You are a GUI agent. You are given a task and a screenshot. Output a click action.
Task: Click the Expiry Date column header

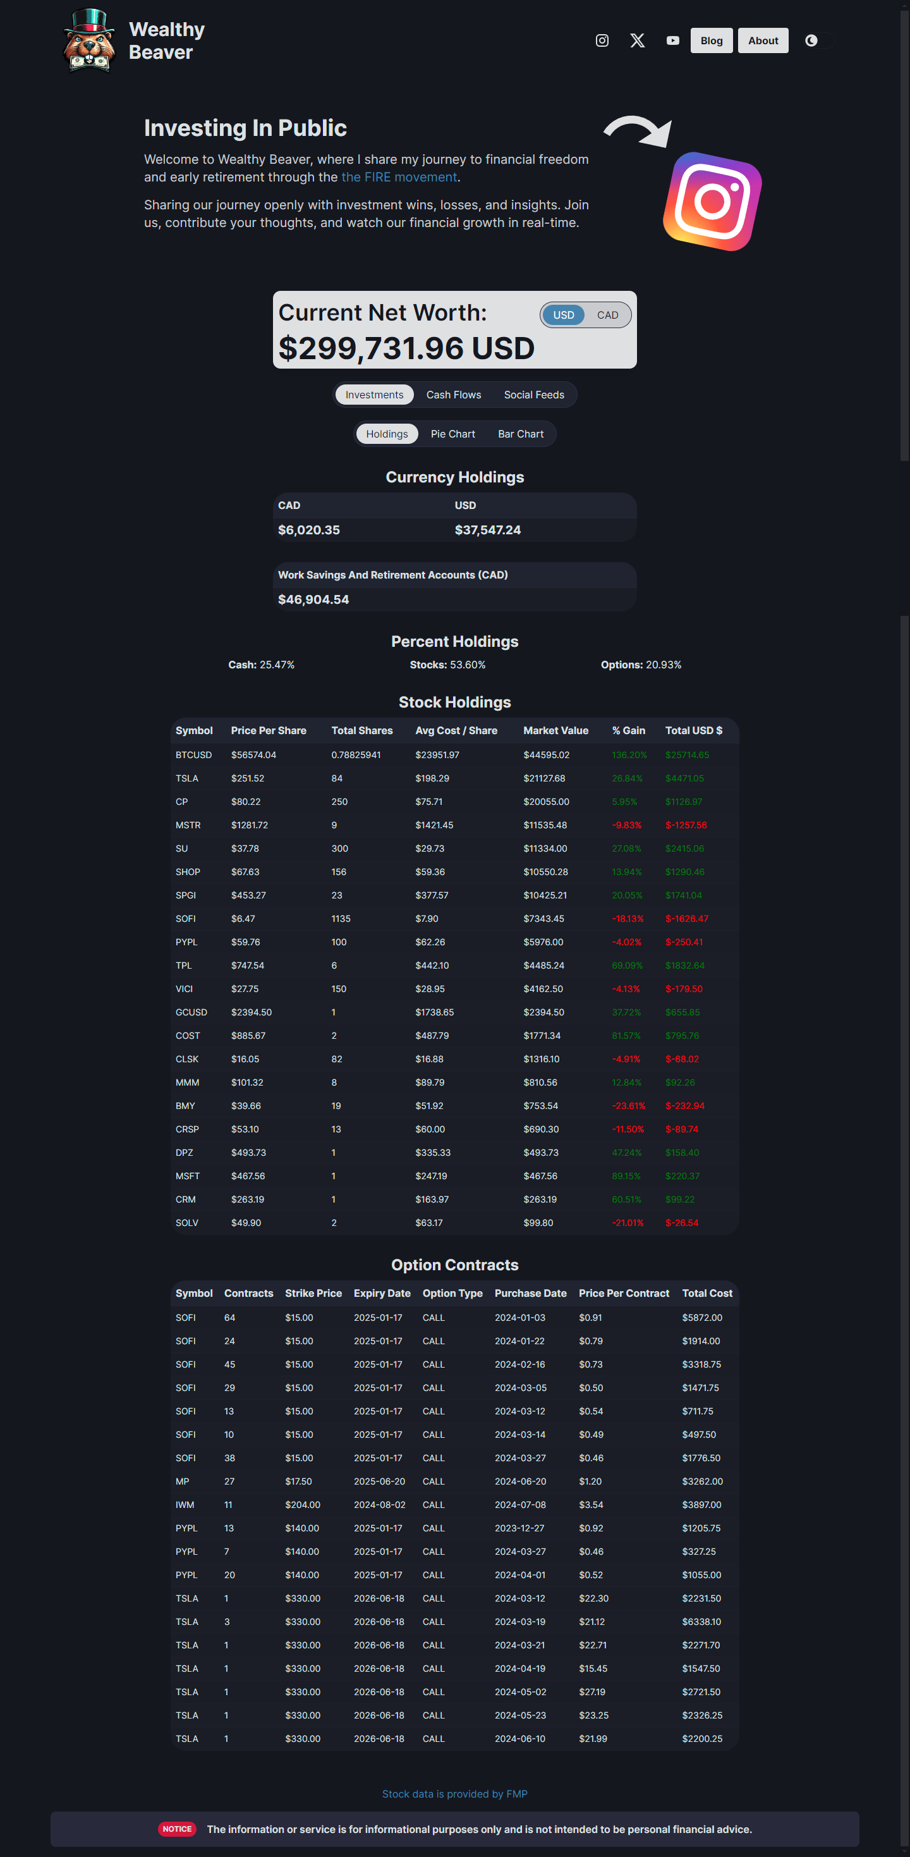pyautogui.click(x=382, y=1293)
